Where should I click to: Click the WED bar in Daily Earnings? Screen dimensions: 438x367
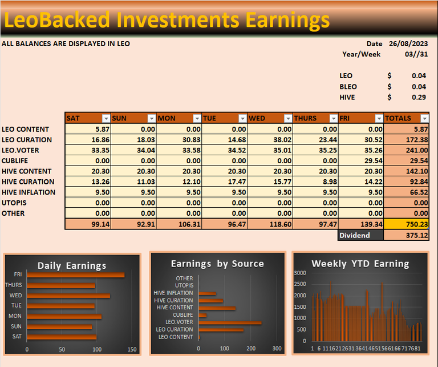tap(68, 296)
